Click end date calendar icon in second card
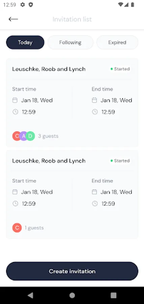144x304 pixels. tap(94, 192)
